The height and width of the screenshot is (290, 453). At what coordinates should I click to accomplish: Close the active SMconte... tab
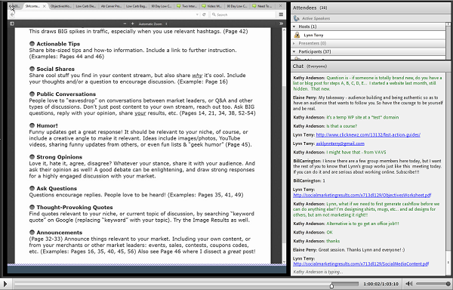tap(45, 6)
